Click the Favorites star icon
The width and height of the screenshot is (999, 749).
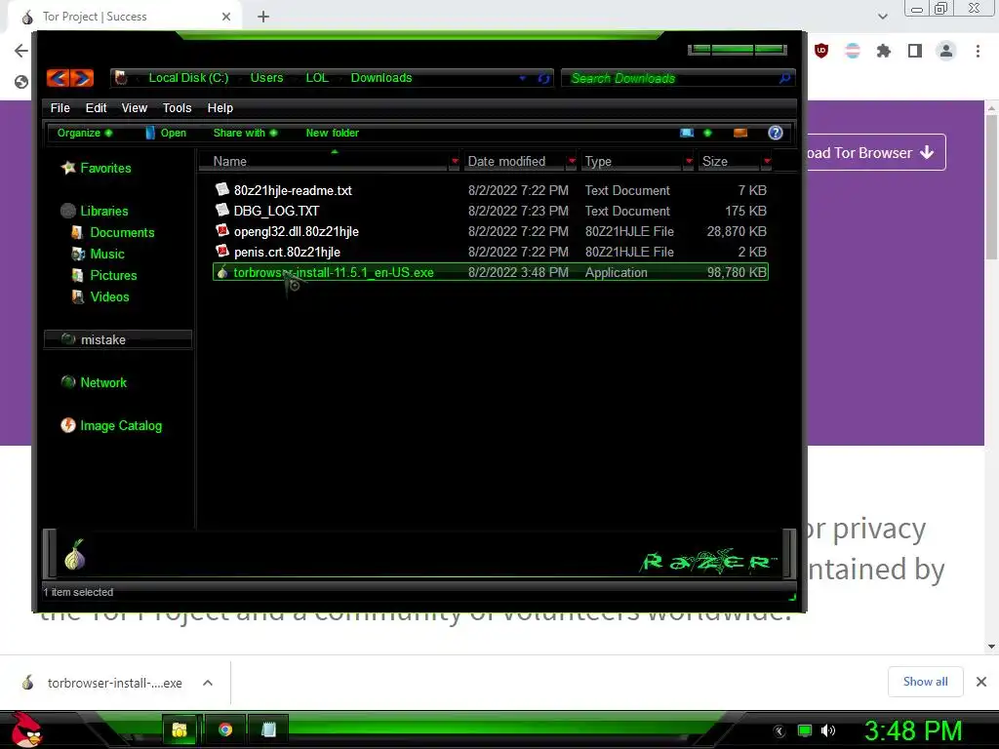[x=68, y=168]
